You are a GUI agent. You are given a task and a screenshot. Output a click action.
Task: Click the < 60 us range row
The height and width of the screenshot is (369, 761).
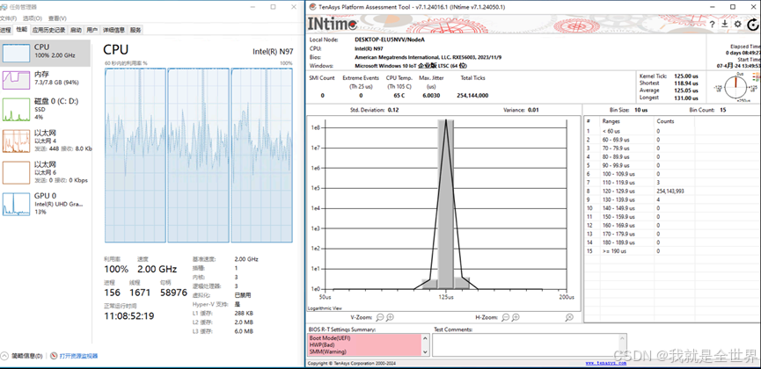672,131
